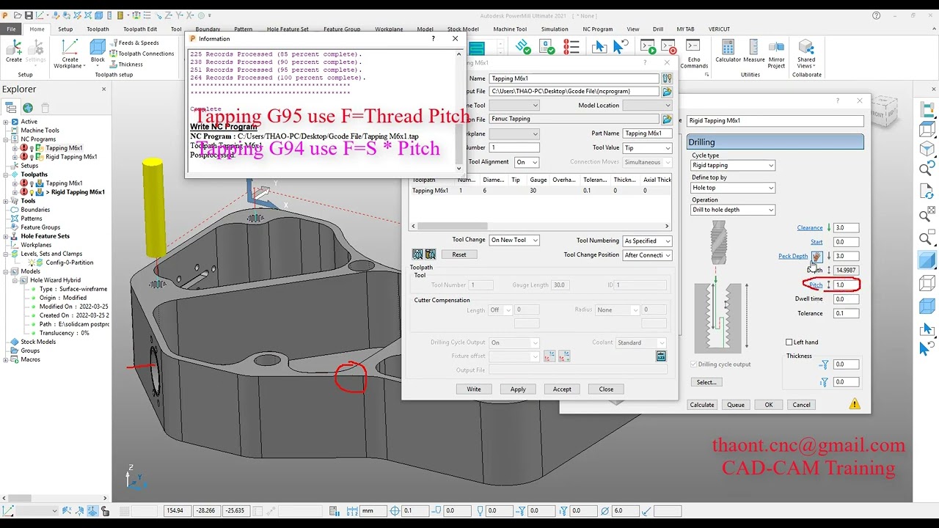Viewport: 939px width, 528px height.
Task: Switch to the Simulation ribbon tab
Action: click(x=555, y=29)
